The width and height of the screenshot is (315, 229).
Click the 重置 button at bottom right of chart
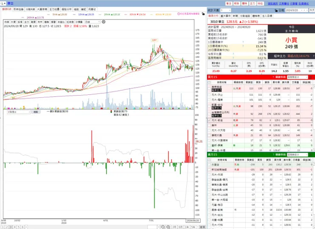(x=203, y=227)
